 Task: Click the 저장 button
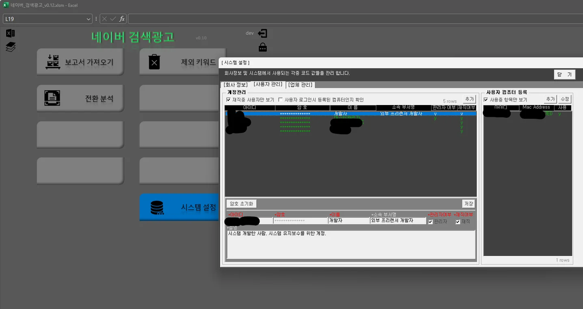(x=469, y=204)
